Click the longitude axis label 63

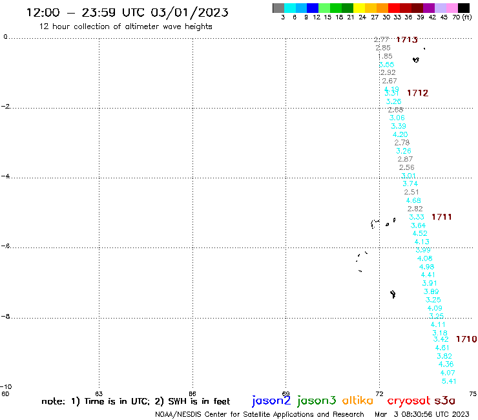[x=99, y=394]
